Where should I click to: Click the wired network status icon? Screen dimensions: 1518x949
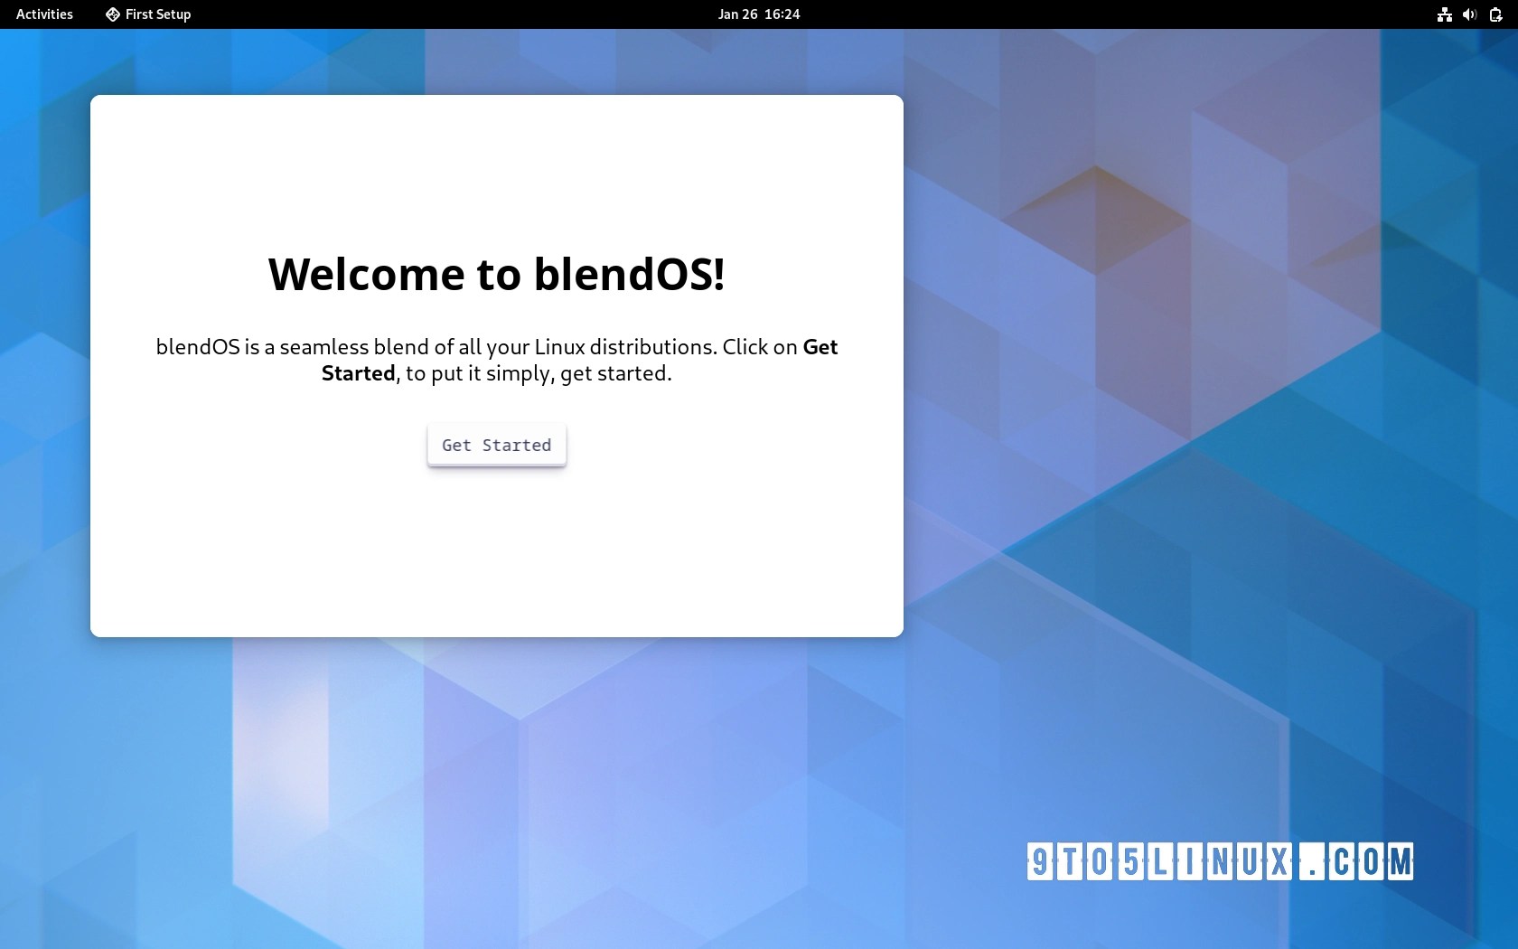tap(1445, 14)
